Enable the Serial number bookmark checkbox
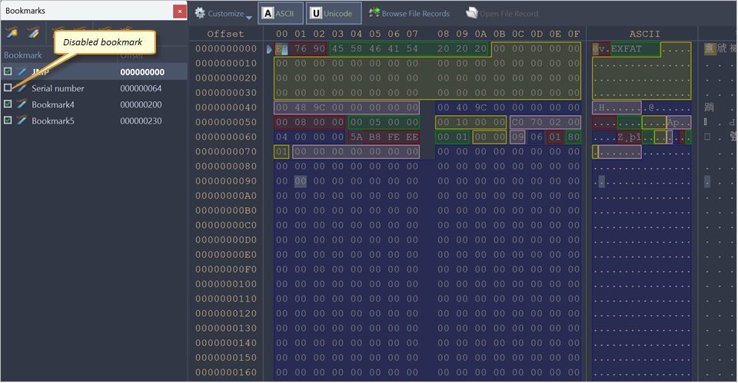Screen dimensions: 738x383 [x=8, y=88]
